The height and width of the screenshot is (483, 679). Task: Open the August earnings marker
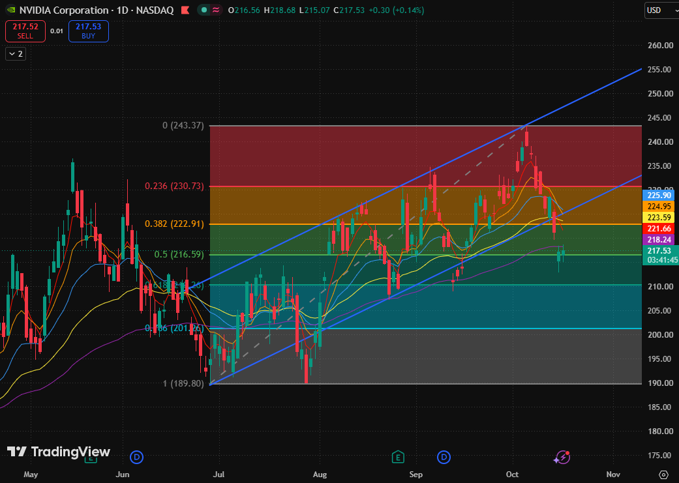397,457
